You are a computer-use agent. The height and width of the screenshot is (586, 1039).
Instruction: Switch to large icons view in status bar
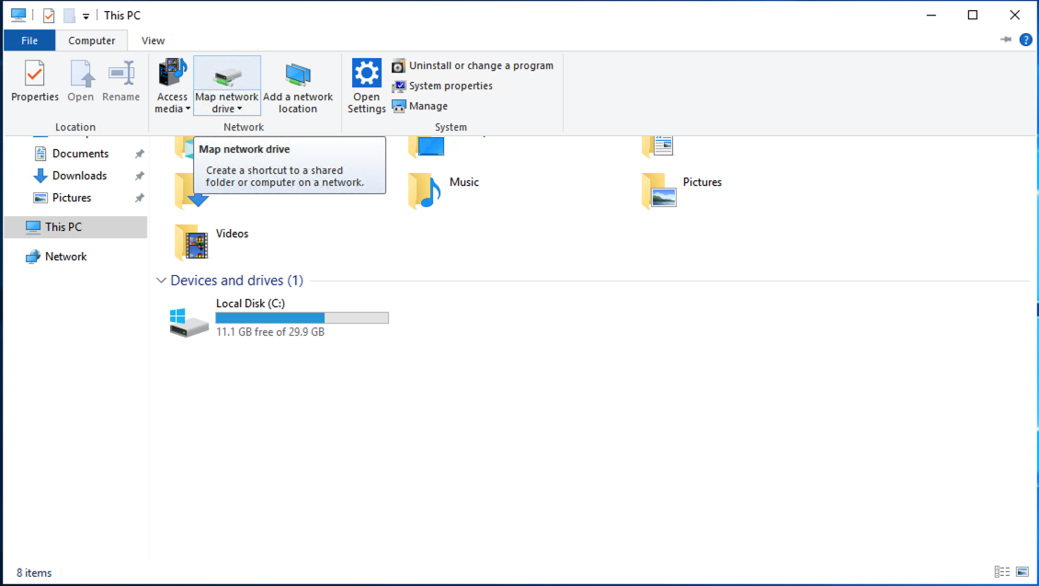pos(1022,572)
